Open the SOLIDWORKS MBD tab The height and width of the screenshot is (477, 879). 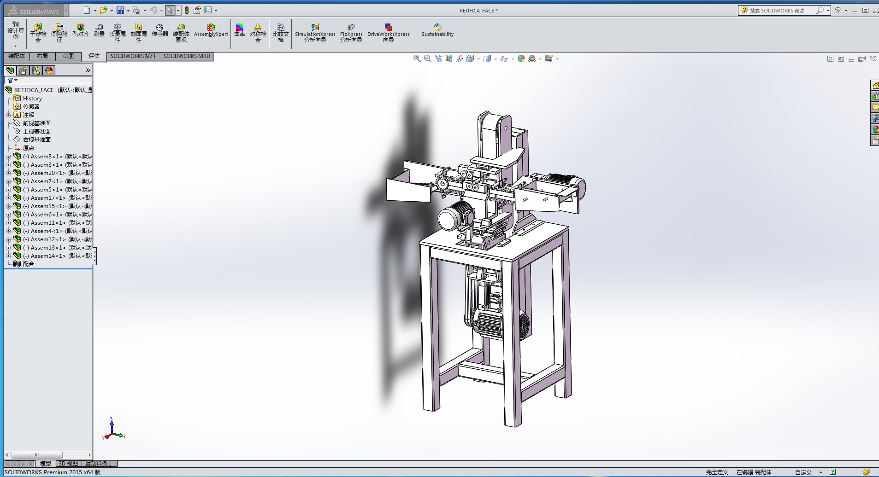click(x=187, y=56)
